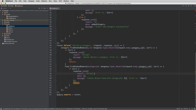Click the line separator LF indicator
The image size is (196, 110).
(182, 109)
